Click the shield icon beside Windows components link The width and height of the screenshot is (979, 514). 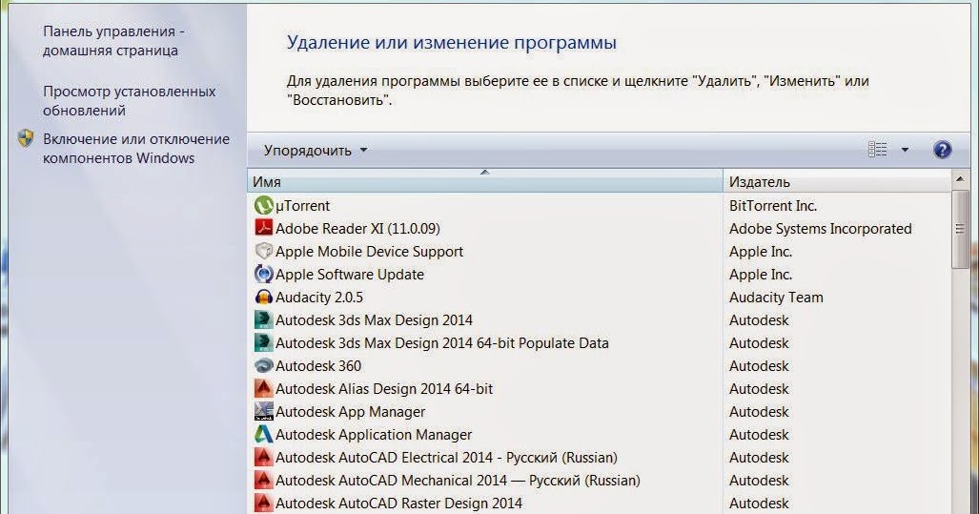coord(26,138)
